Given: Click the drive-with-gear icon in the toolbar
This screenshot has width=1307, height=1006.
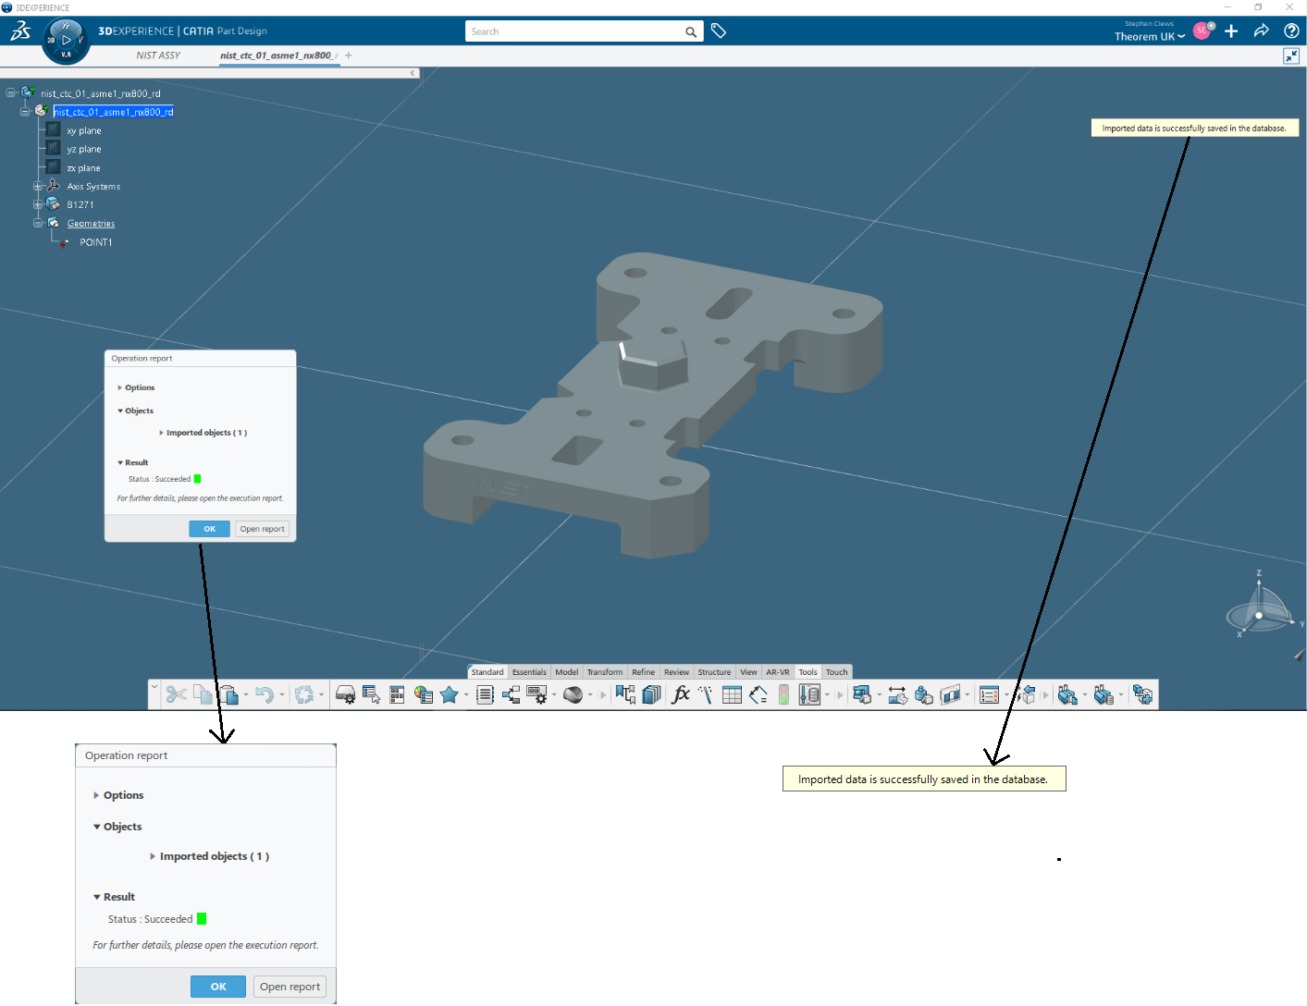Looking at the screenshot, I should tap(345, 695).
